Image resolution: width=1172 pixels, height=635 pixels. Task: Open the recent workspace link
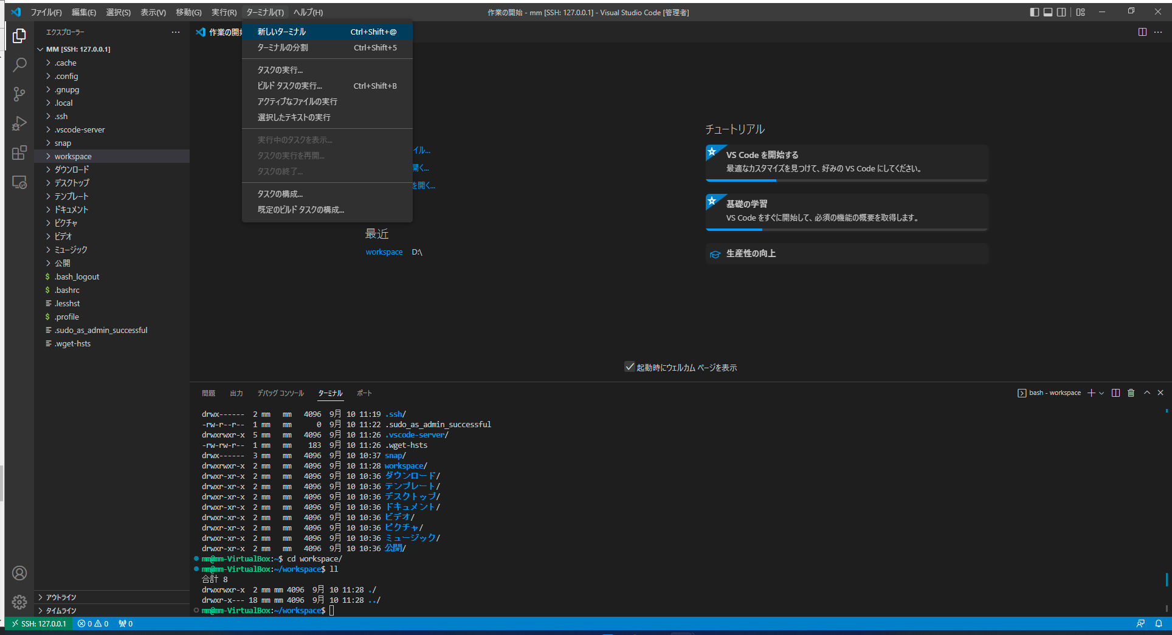(x=384, y=252)
